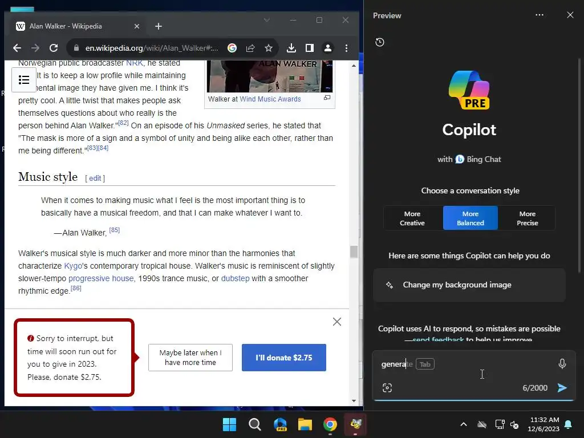Open Copilot more options menu
The width and height of the screenshot is (584, 438).
pyautogui.click(x=540, y=15)
